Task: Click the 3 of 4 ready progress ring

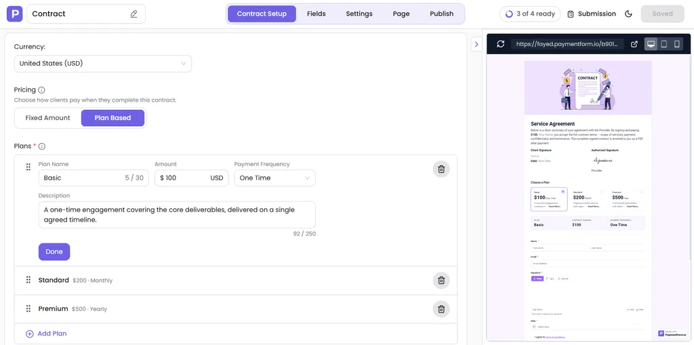Action: click(x=509, y=14)
